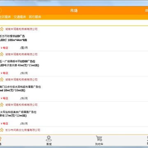
Task: Click spec text LED电子显示屏 40m(宽)*15m(高)
Action: pos(19,65)
